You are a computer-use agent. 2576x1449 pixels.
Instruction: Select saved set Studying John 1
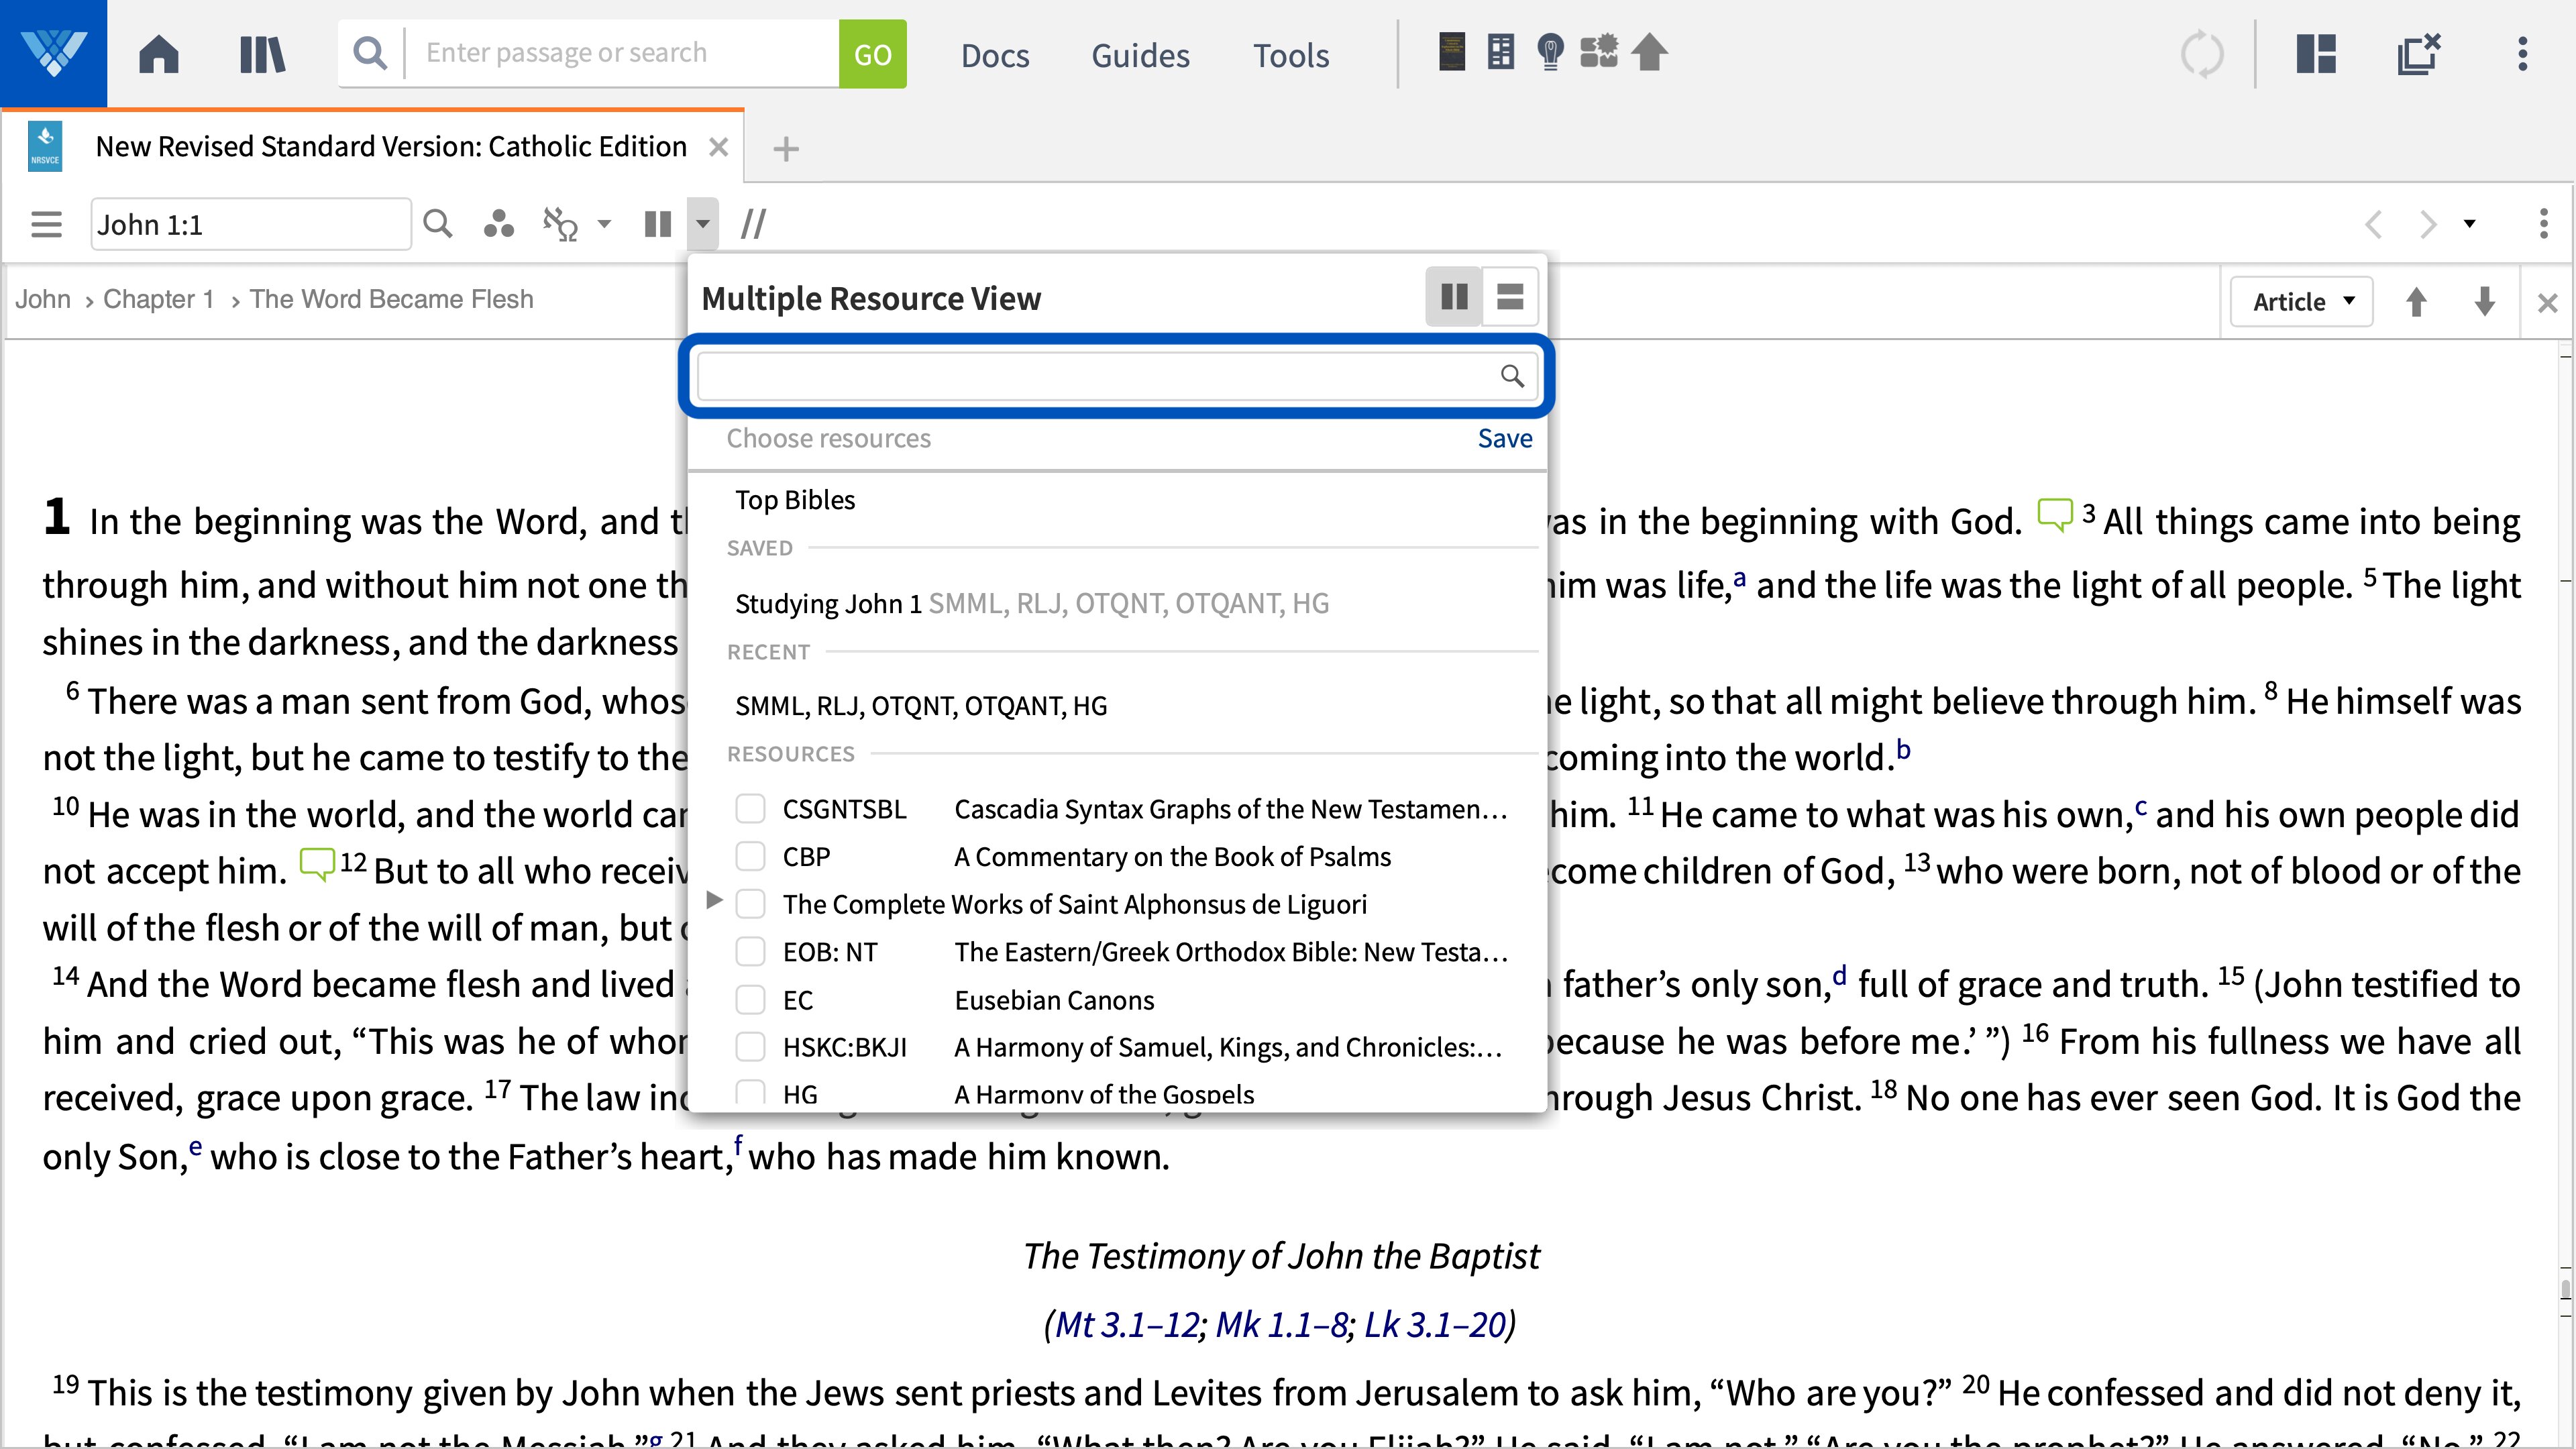click(1031, 604)
